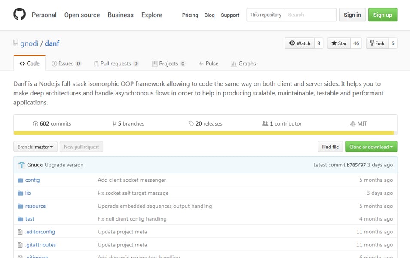
Task: Click the green Sign up button
Action: (382, 15)
